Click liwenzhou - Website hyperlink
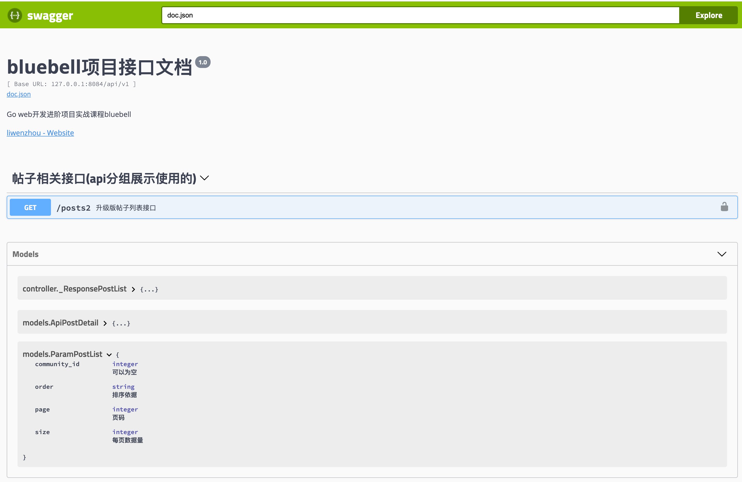Image resolution: width=742 pixels, height=482 pixels. tap(40, 133)
